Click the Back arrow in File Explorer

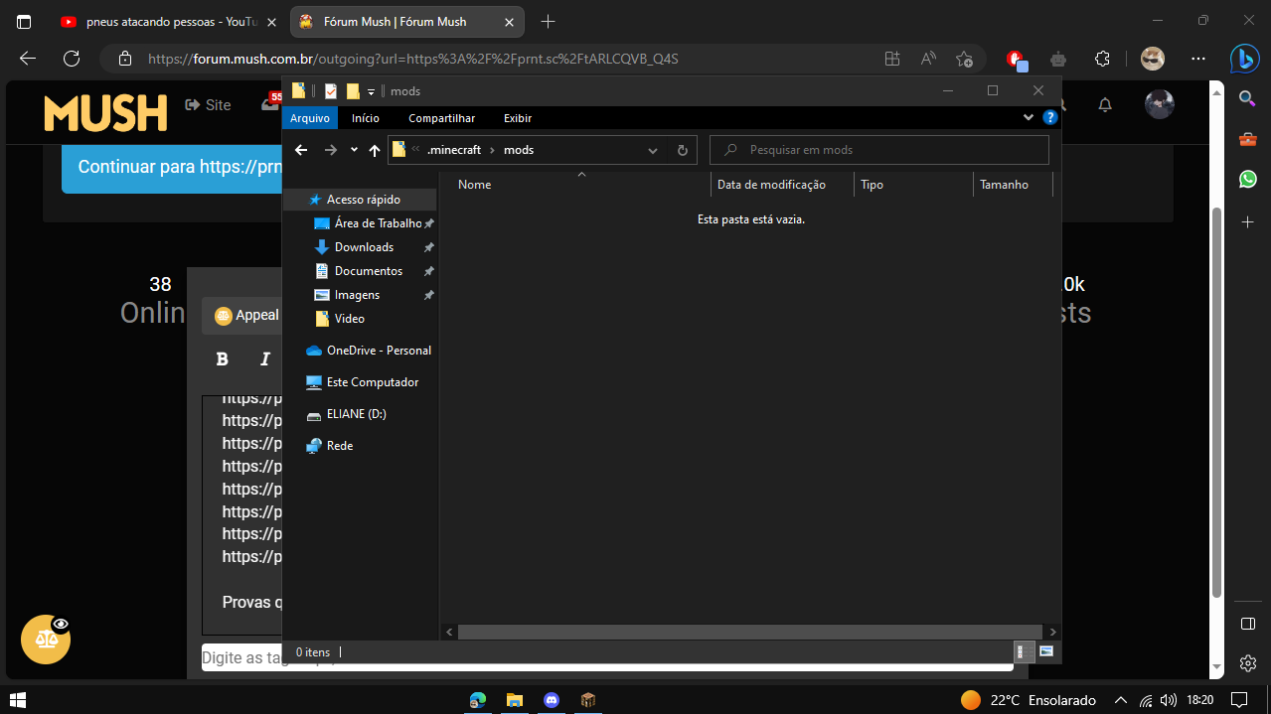[301, 150]
